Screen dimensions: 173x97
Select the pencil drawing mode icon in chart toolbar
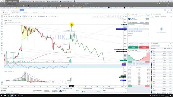click(2, 16)
